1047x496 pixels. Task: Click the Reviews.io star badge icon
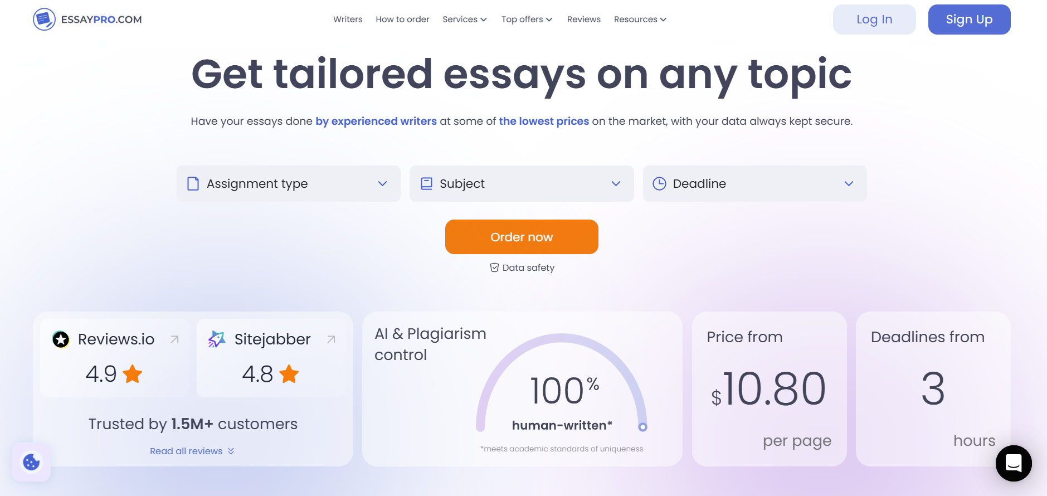[x=61, y=339]
